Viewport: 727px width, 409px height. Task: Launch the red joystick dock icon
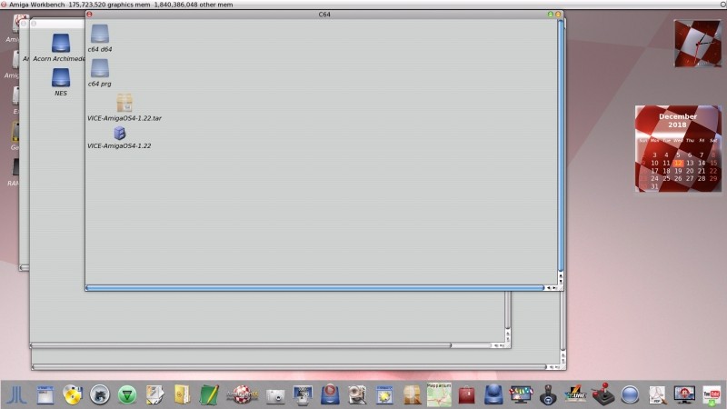coord(603,394)
